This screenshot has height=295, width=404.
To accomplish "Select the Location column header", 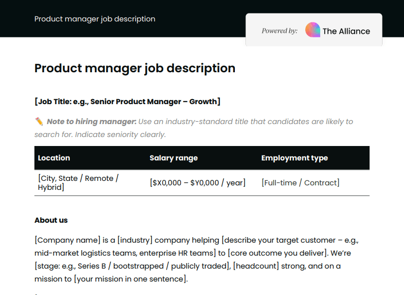I will [54, 158].
